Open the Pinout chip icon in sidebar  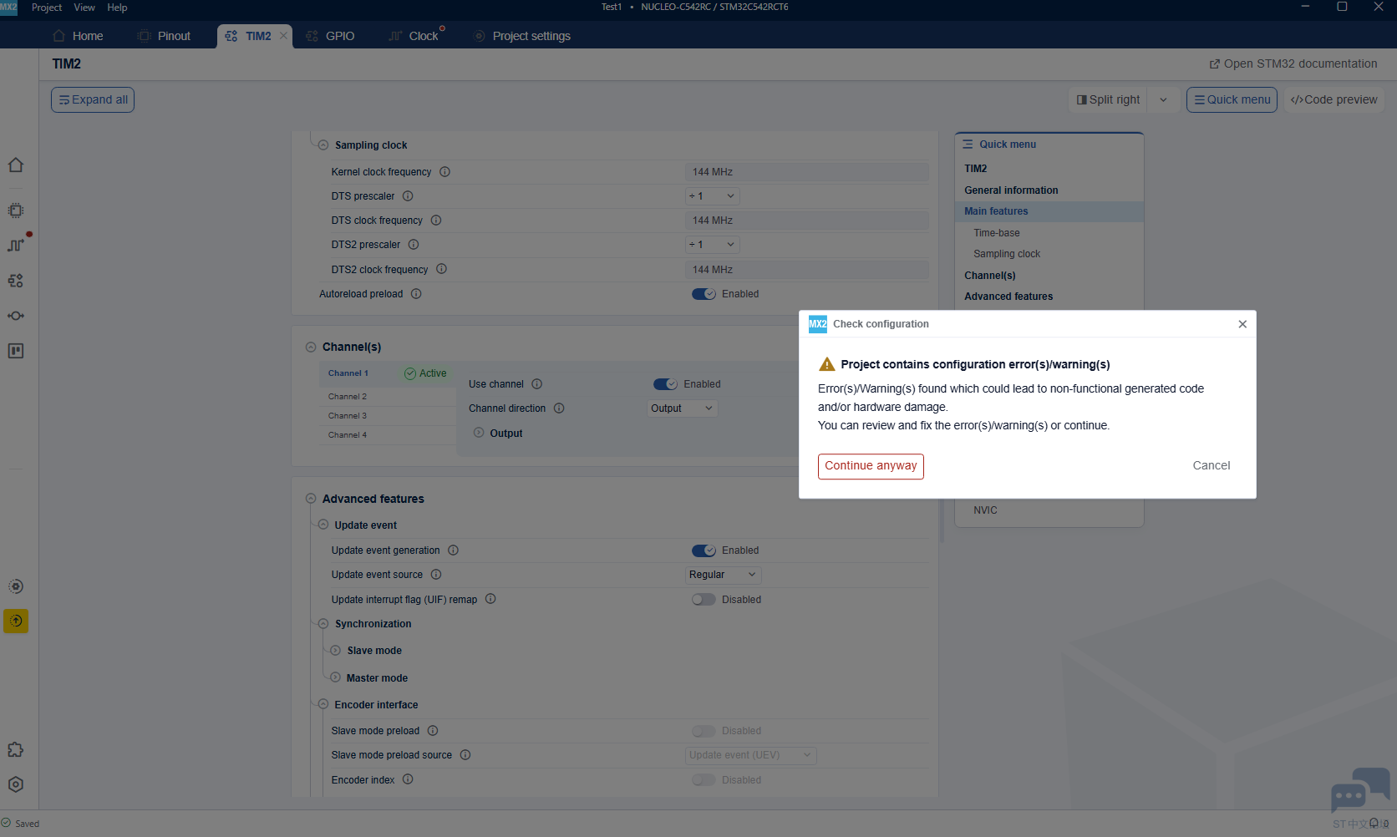point(16,211)
